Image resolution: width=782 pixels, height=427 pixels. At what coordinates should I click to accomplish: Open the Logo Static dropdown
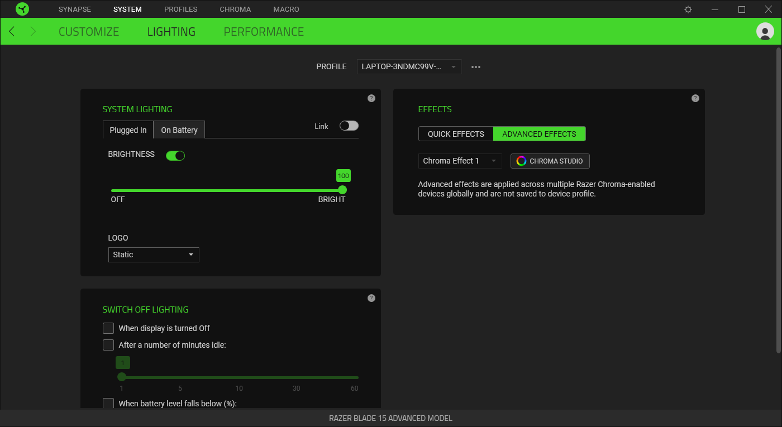tap(154, 255)
